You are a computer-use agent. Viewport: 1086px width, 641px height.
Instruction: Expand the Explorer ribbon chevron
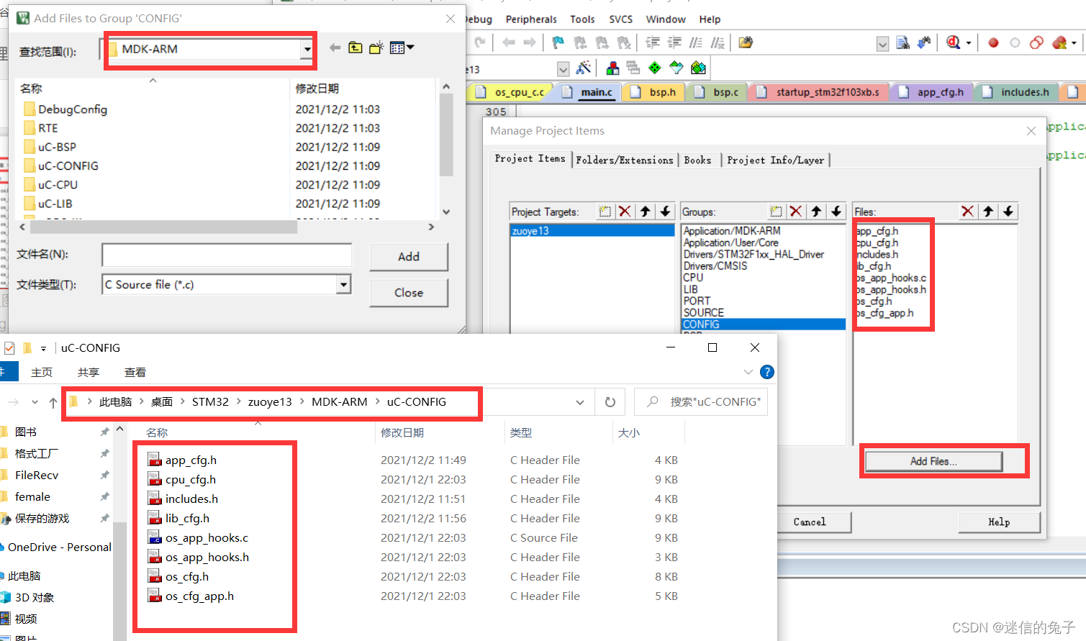point(748,372)
